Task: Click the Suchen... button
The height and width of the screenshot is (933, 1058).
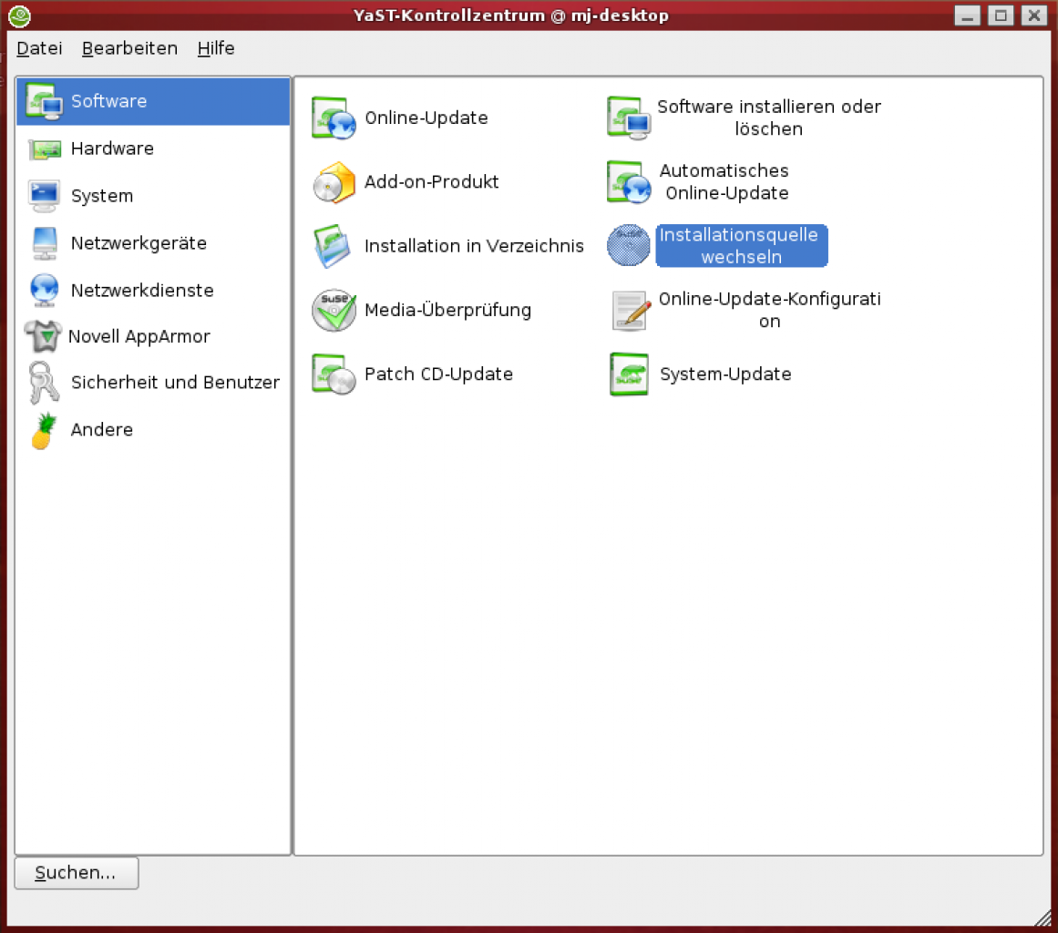Action: click(77, 873)
